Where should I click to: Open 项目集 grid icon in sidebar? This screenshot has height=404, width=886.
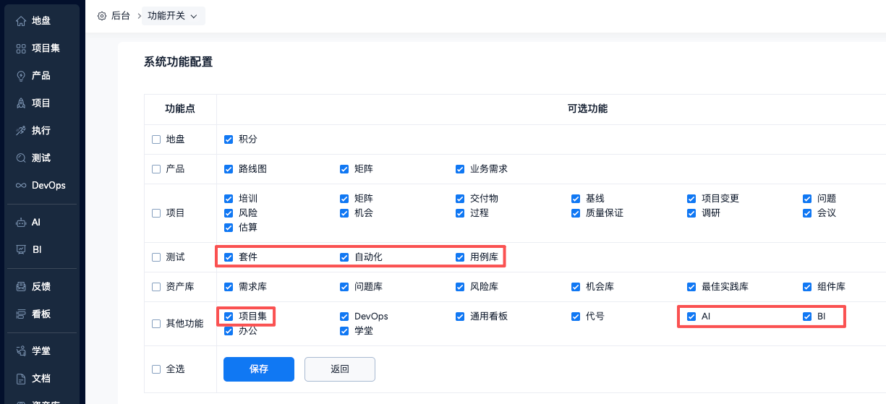21,48
